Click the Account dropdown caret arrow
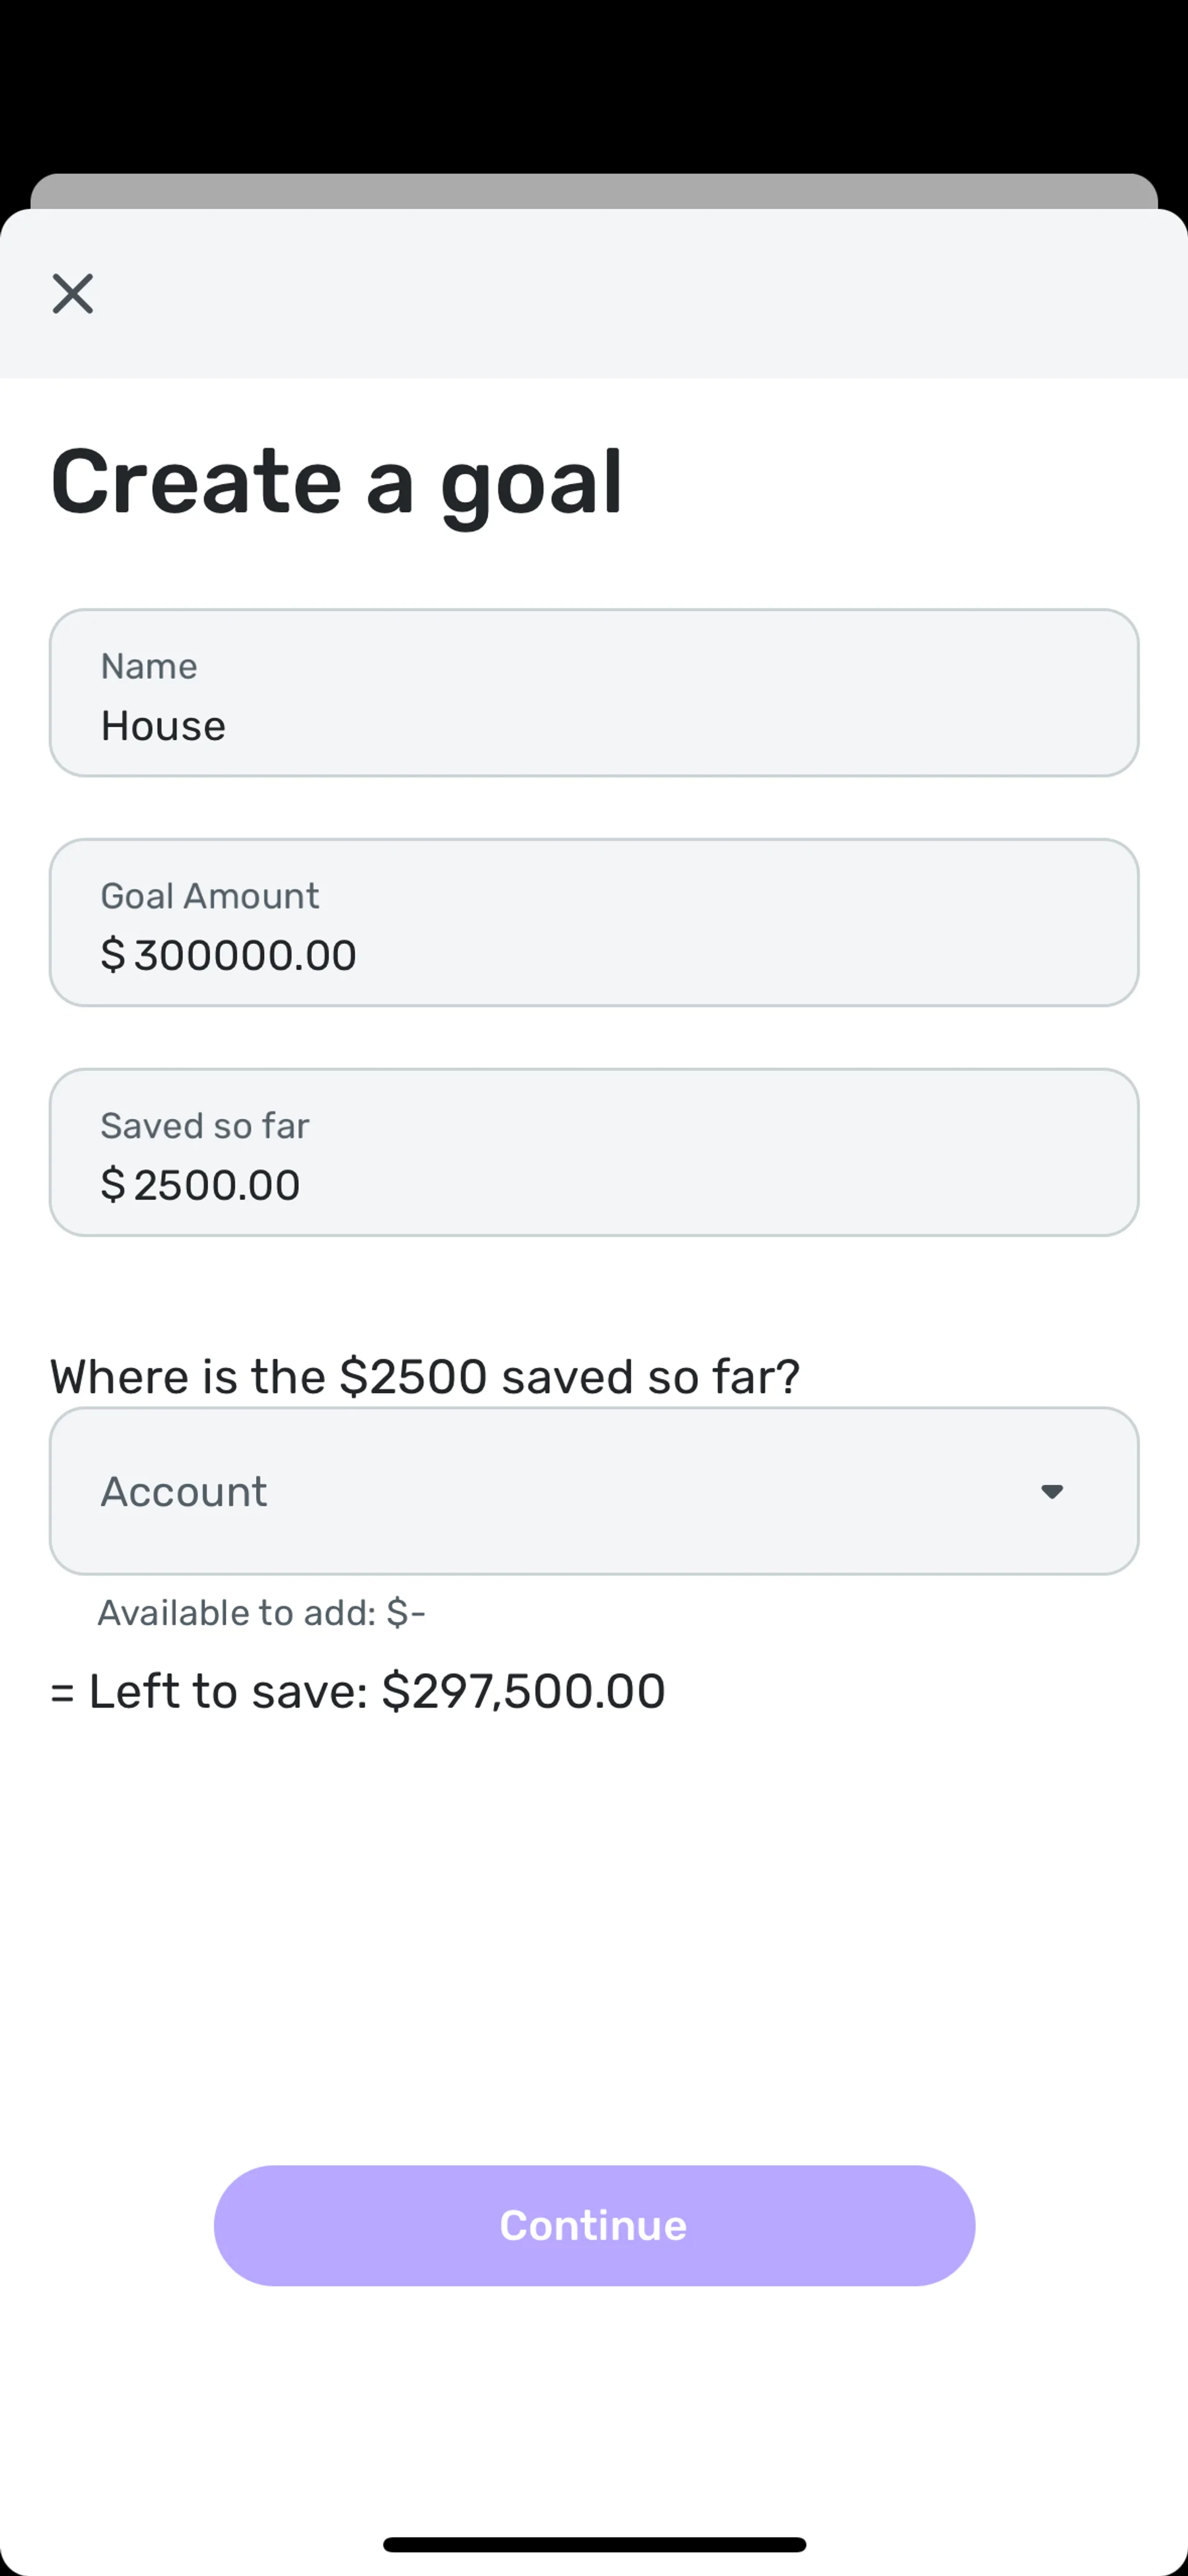This screenshot has height=2576, width=1188. (x=1051, y=1492)
